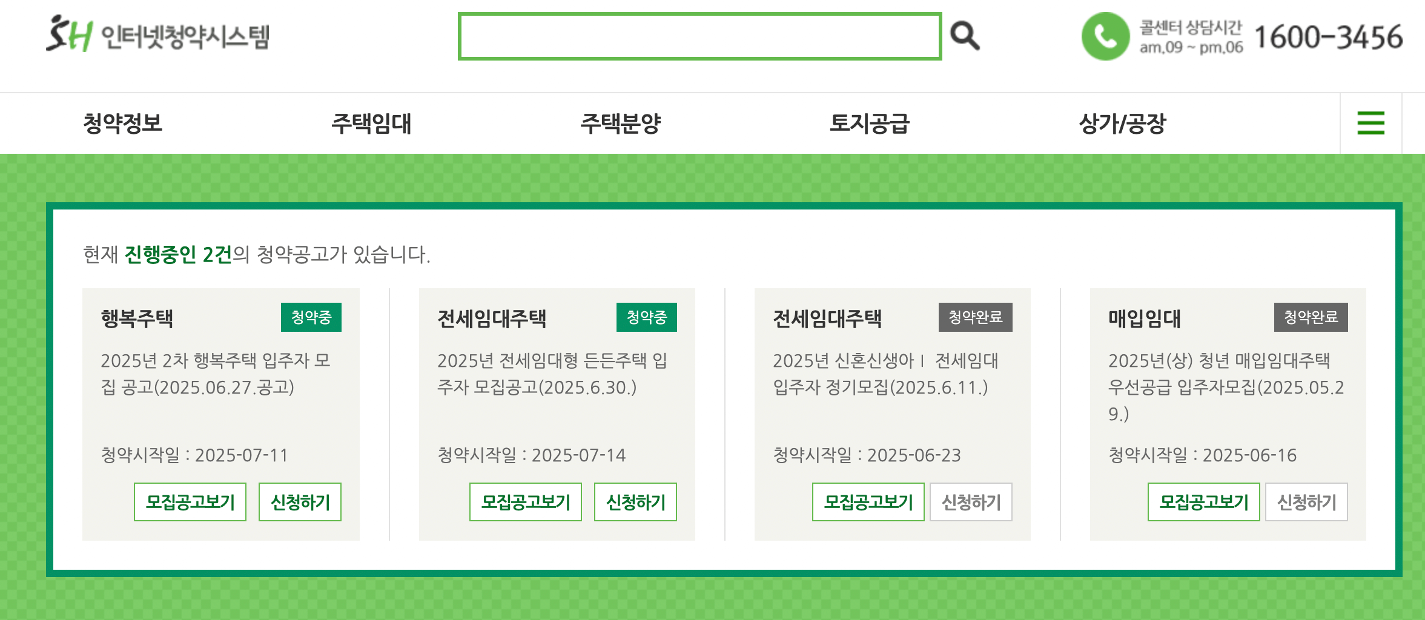Image resolution: width=1425 pixels, height=620 pixels.
Task: Open the 토지공급 menu
Action: tap(870, 124)
